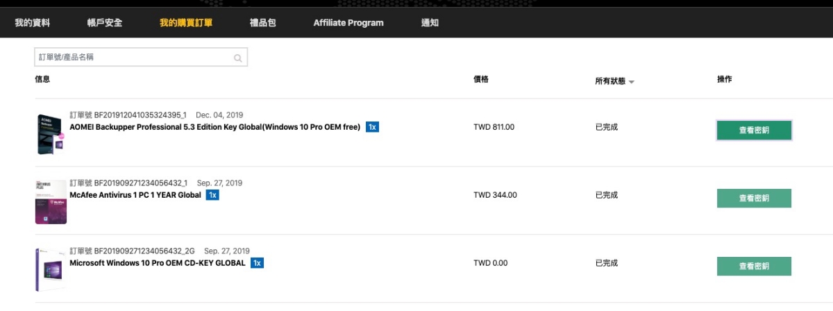Click the 1x badge beside Windows 10 Pro
This screenshot has width=833, height=311.
coord(257,263)
